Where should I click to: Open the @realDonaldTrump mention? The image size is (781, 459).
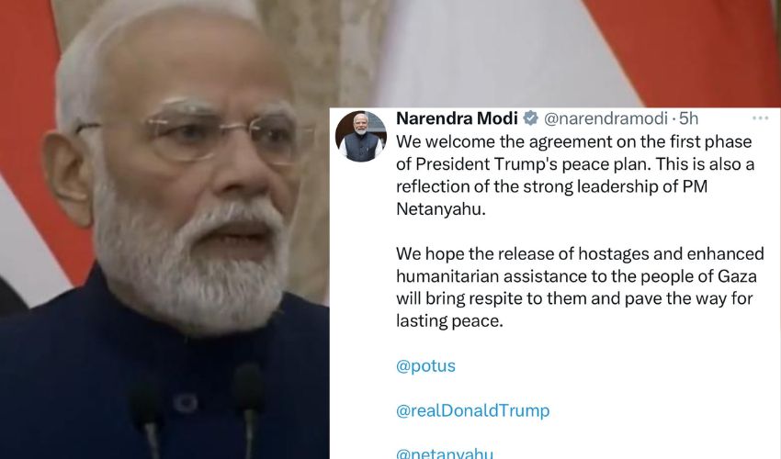tap(473, 410)
